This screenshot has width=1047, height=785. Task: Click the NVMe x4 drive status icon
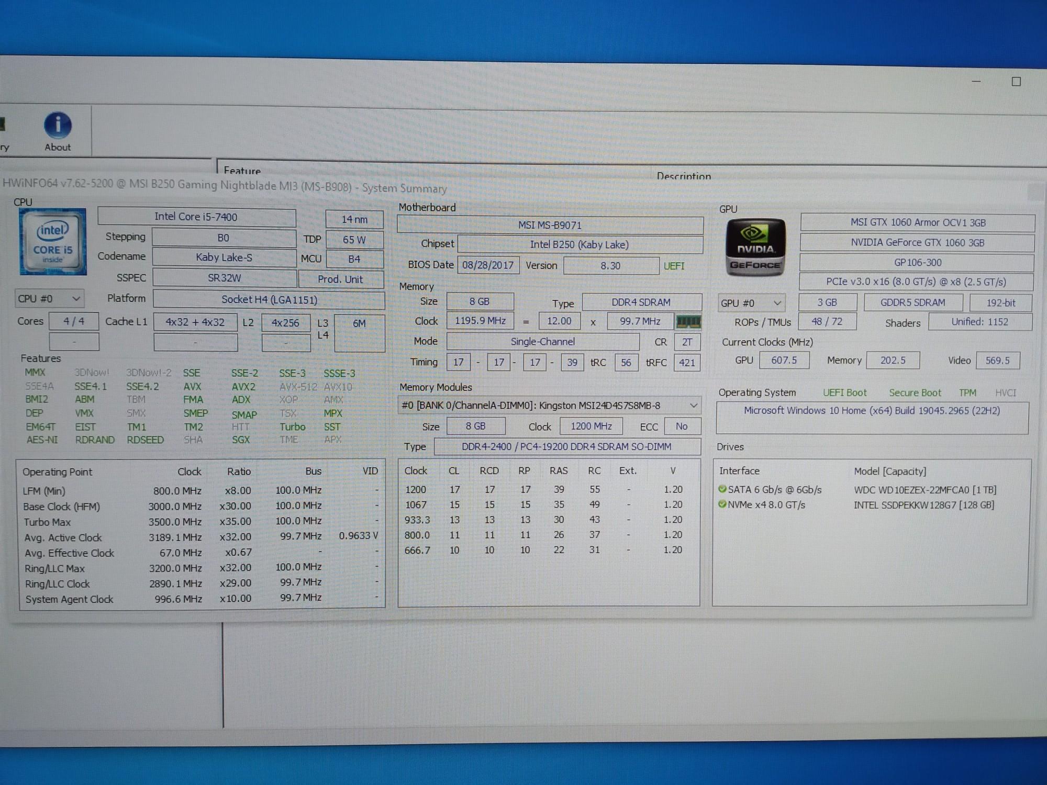[x=722, y=504]
